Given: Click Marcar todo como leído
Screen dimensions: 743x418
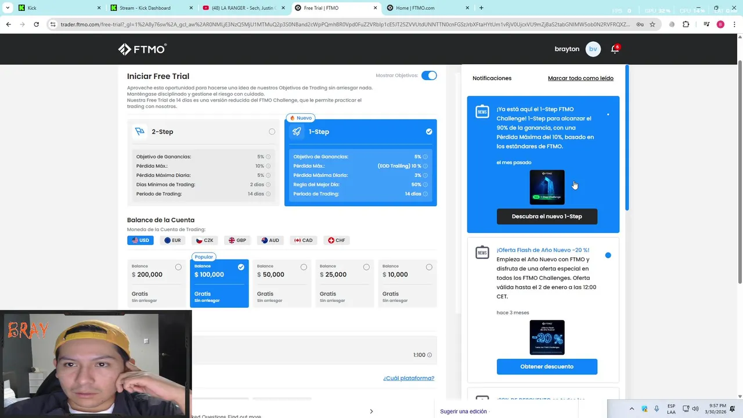Looking at the screenshot, I should pyautogui.click(x=580, y=78).
